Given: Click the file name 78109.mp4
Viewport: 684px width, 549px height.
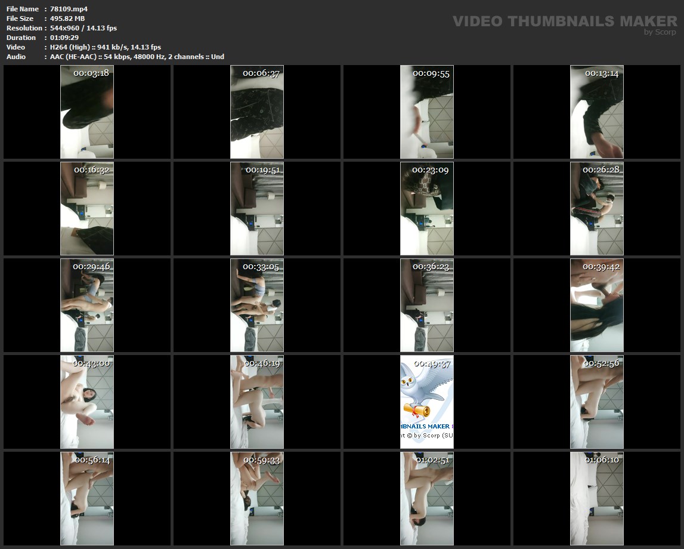Looking at the screenshot, I should tap(69, 9).
